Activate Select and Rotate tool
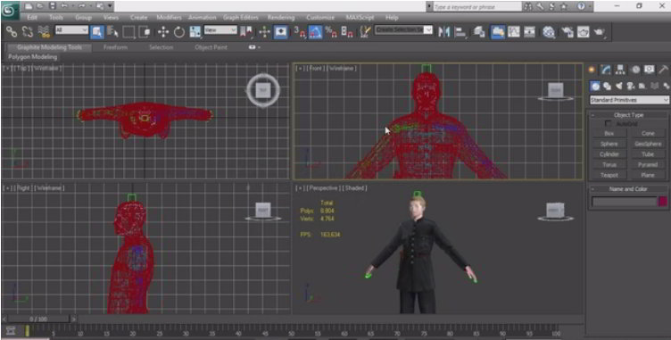The height and width of the screenshot is (340, 671). [178, 32]
